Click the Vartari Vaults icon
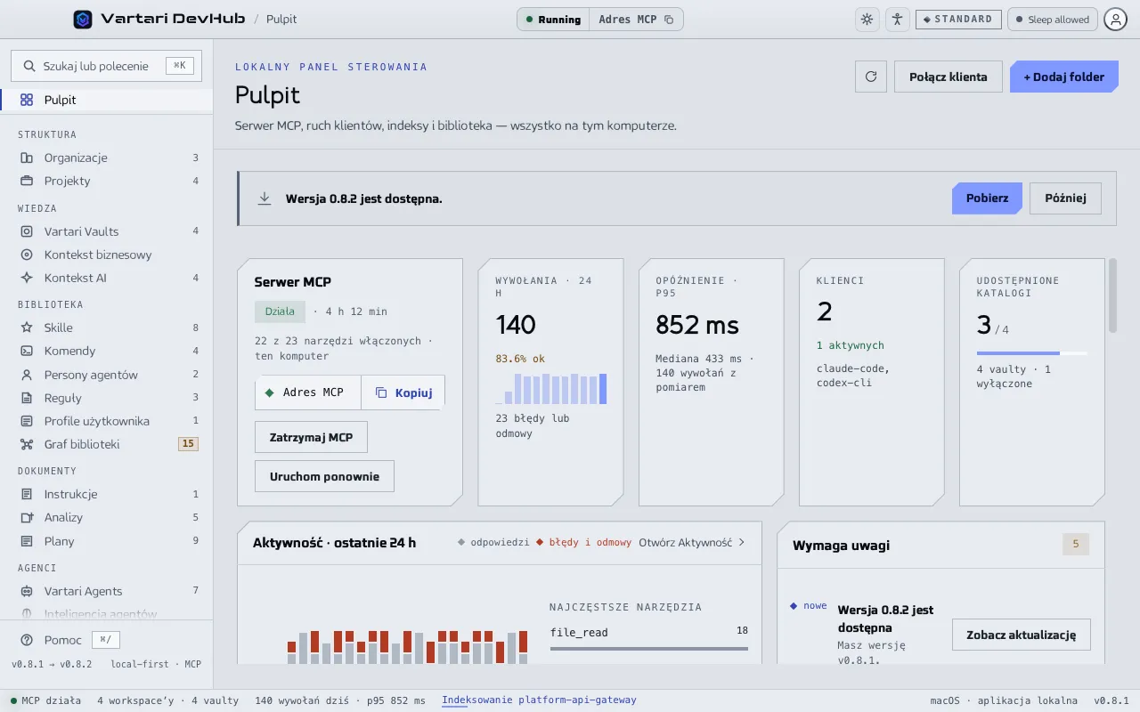Viewport: 1140px width, 712px height. (27, 231)
